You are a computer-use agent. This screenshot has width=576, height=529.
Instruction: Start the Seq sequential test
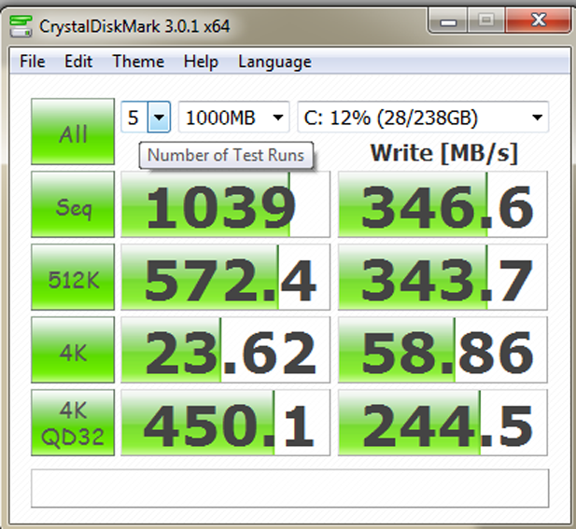click(x=73, y=204)
